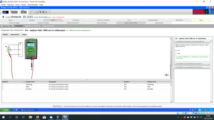Screen dimensions: 214x120
Task: Select the blue car vehicle icon
Action: click(6, 12)
